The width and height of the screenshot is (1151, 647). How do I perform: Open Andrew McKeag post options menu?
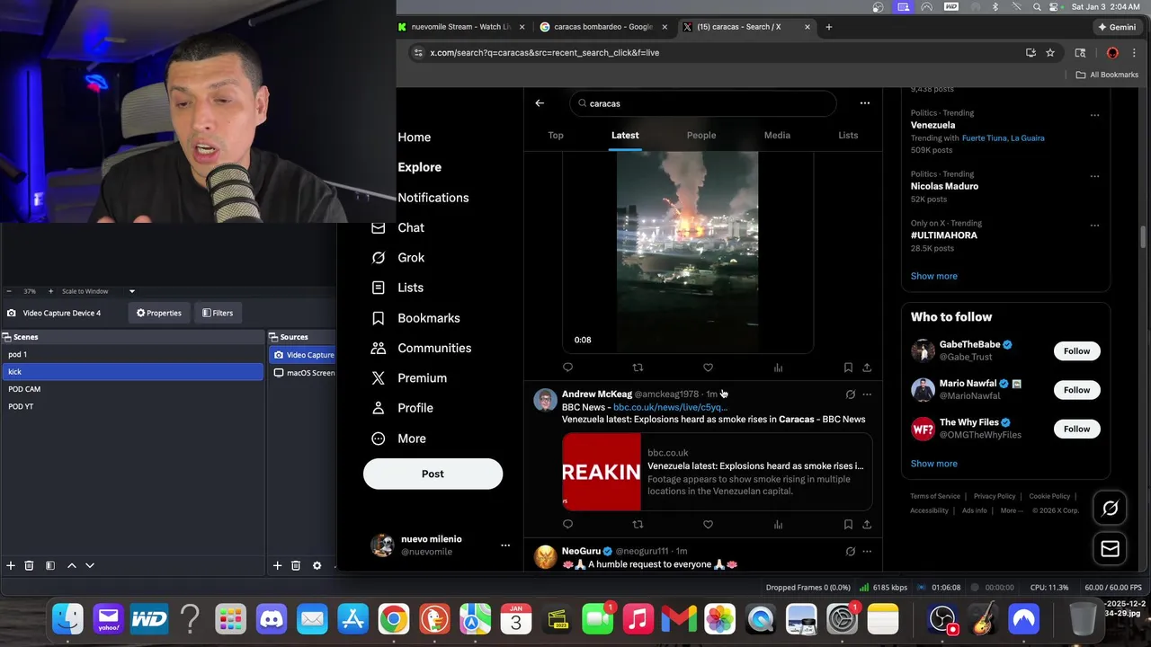(x=867, y=394)
